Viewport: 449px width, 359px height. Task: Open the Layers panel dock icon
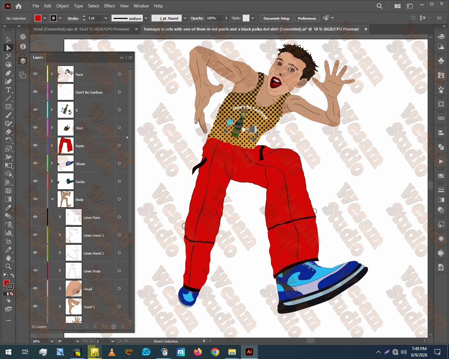click(23, 61)
